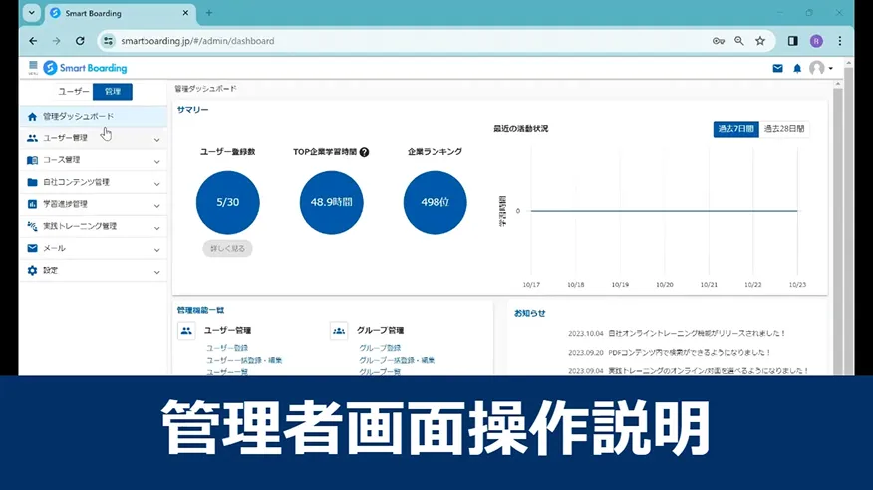873x490 pixels.
Task: Open the hamburger MENU icon
Action: pyautogui.click(x=33, y=67)
